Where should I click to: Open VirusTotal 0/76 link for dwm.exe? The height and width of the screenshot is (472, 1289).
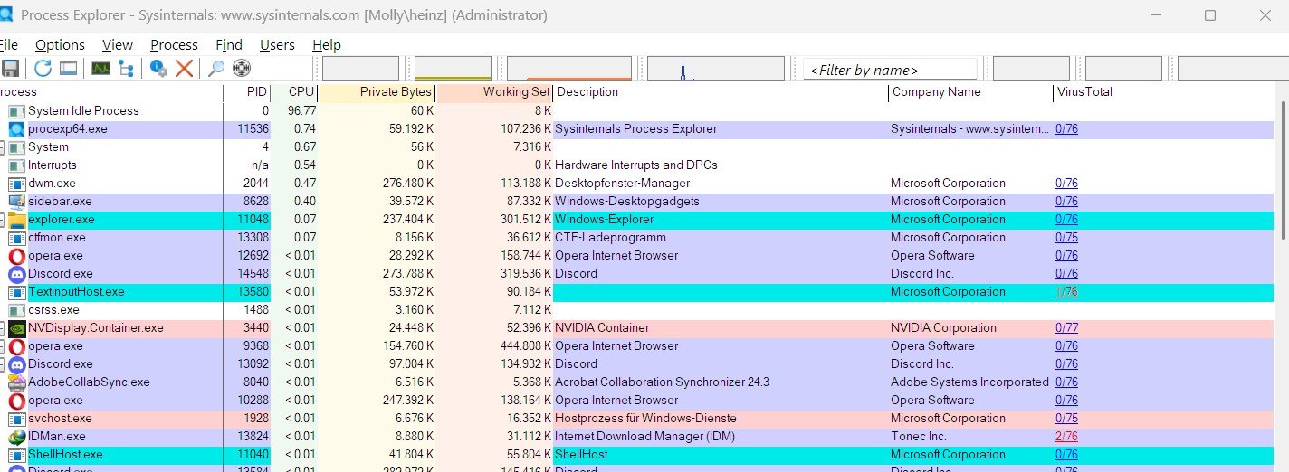click(1066, 184)
